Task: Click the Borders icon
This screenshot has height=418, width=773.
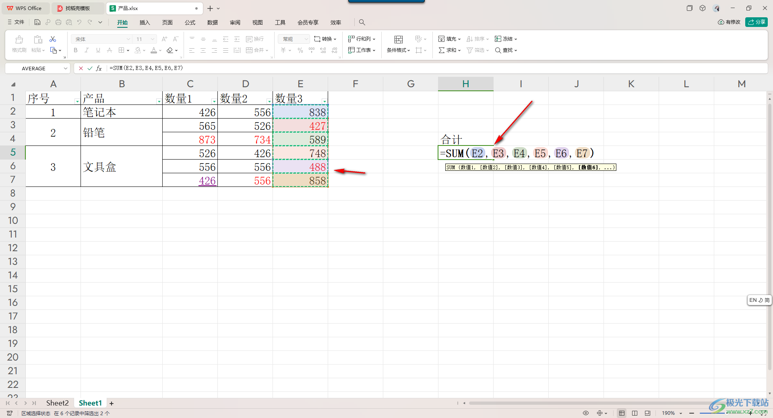Action: coord(122,50)
